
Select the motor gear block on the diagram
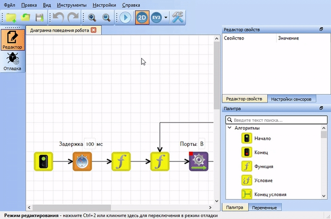pos(199,162)
